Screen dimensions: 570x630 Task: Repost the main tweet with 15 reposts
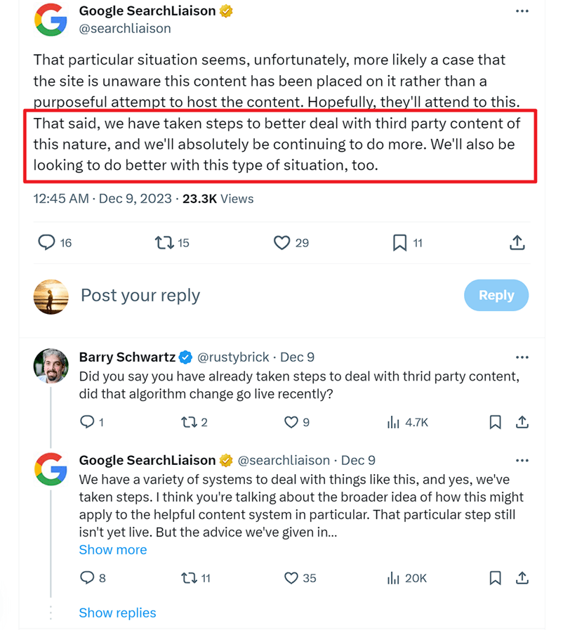click(x=164, y=243)
